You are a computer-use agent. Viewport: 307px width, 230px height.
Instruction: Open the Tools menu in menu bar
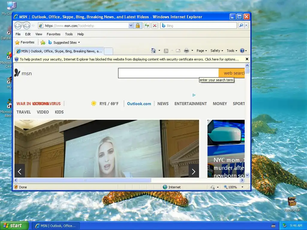[x=69, y=34]
